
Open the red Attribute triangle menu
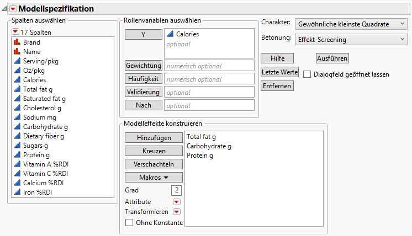177,202
